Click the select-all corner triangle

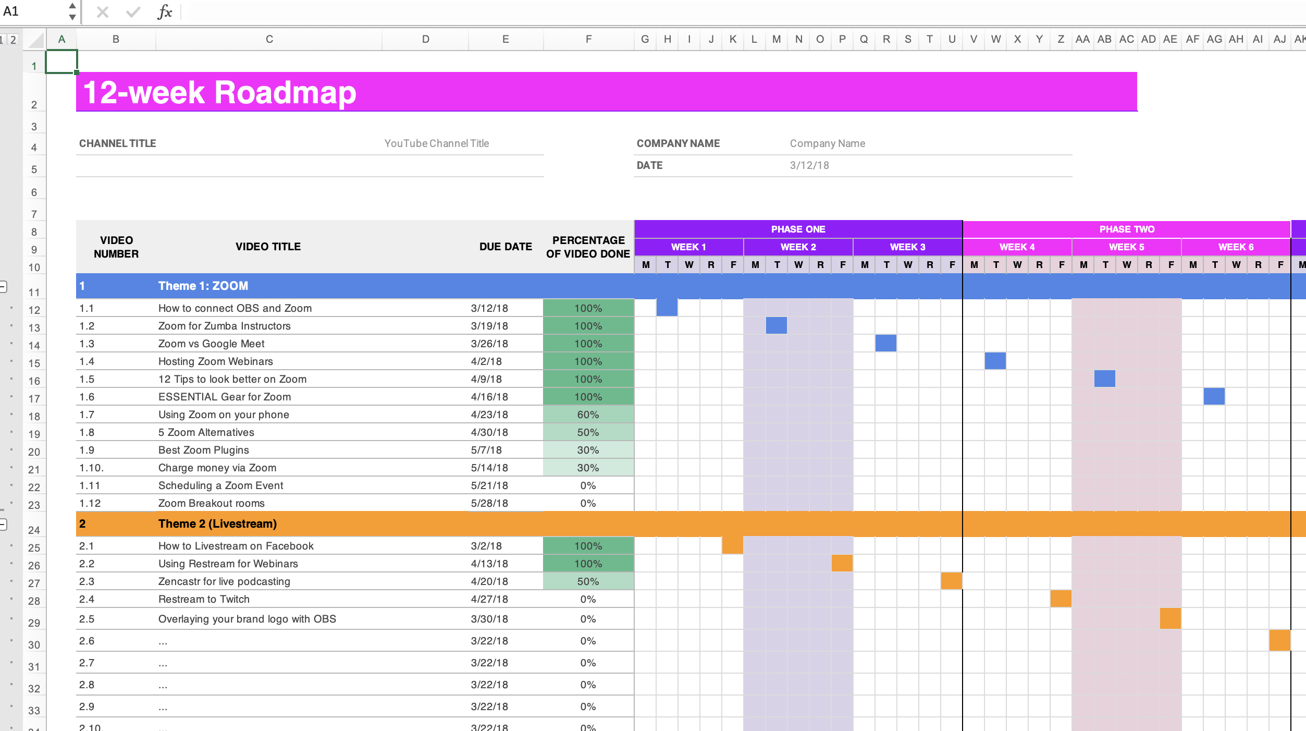click(x=36, y=40)
